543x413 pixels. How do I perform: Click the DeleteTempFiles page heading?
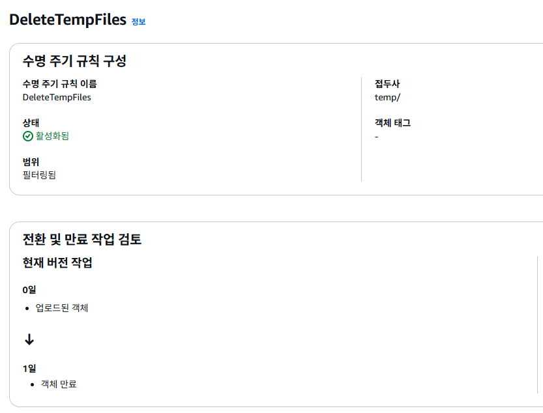pos(68,20)
